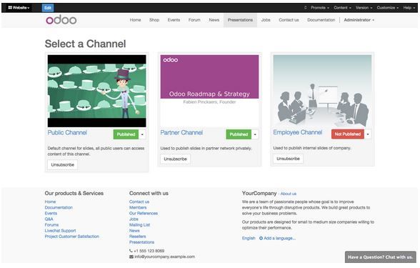The height and width of the screenshot is (268, 420).
Task: Open the Public Channel video thumbnail
Action: pyautogui.click(x=97, y=91)
